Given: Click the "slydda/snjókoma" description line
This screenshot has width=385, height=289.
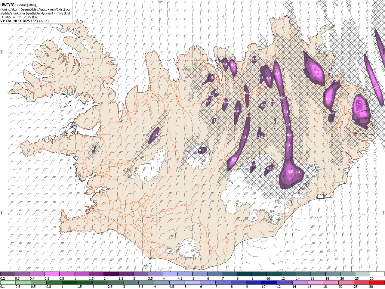Looking at the screenshot, I should pos(36,13).
